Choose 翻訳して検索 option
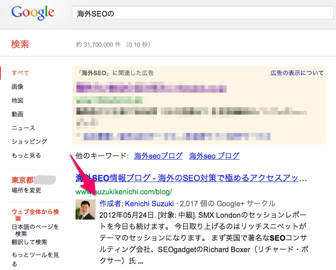Image resolution: width=336 pixels, height=270 pixels. [29, 242]
